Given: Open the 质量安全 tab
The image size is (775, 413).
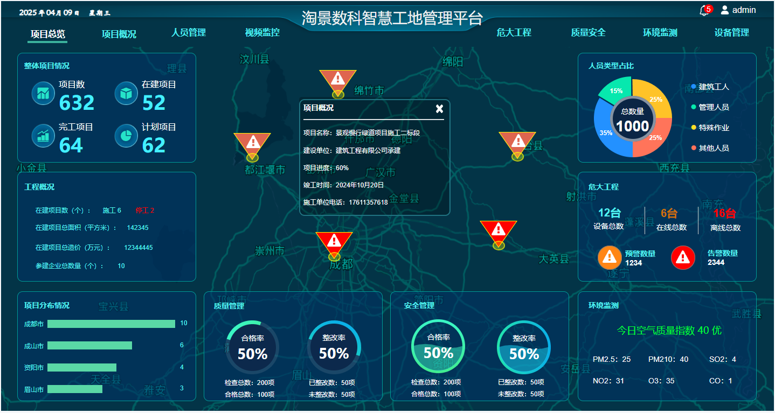Looking at the screenshot, I should coord(589,32).
